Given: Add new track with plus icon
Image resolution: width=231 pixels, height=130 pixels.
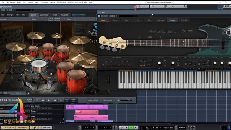Looking at the screenshot, I should click(28, 93).
